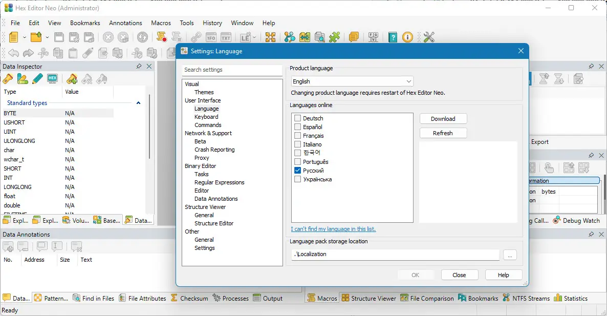Viewport: 607px width, 316px height.
Task: Open the Macros menu
Action: tap(161, 23)
